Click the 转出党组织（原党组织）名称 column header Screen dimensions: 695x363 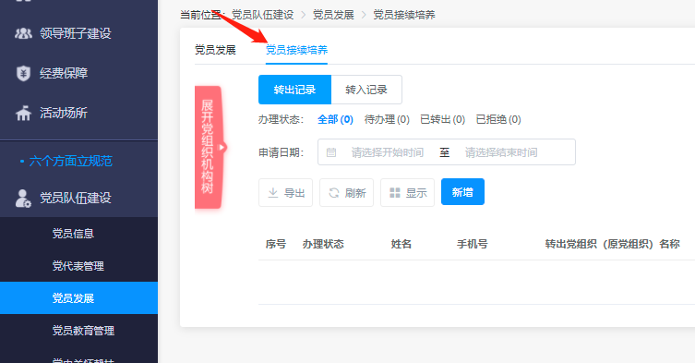(613, 244)
